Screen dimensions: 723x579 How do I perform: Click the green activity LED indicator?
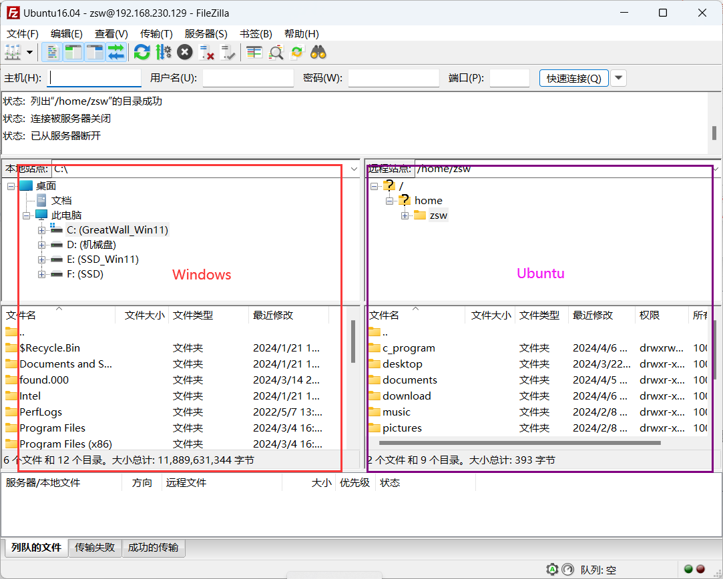click(x=688, y=569)
